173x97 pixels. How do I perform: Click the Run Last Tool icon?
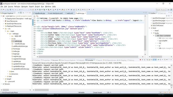point(49,10)
